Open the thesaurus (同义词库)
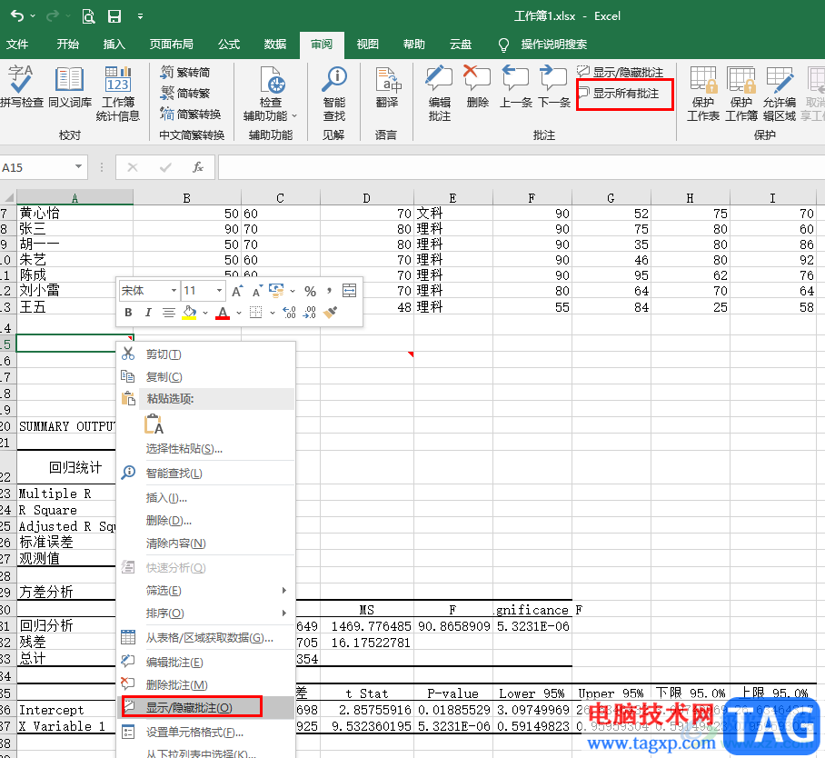This screenshot has width=825, height=758. click(70, 87)
